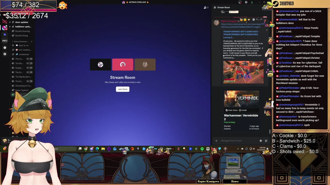
Task: Click the Join Voice button
Action: click(123, 89)
